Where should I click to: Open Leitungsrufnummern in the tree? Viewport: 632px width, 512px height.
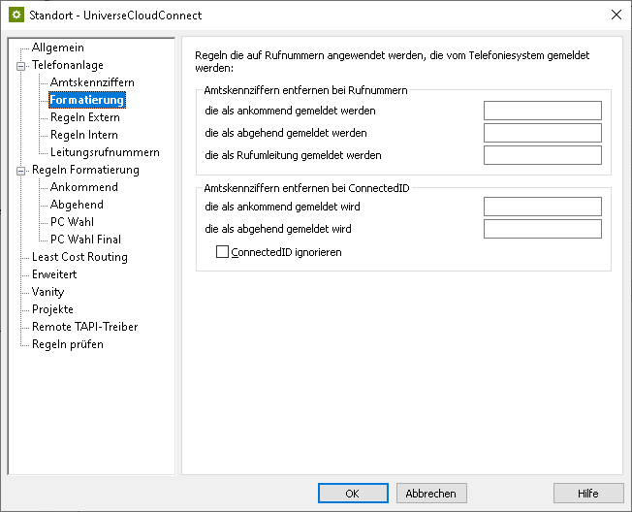105,152
